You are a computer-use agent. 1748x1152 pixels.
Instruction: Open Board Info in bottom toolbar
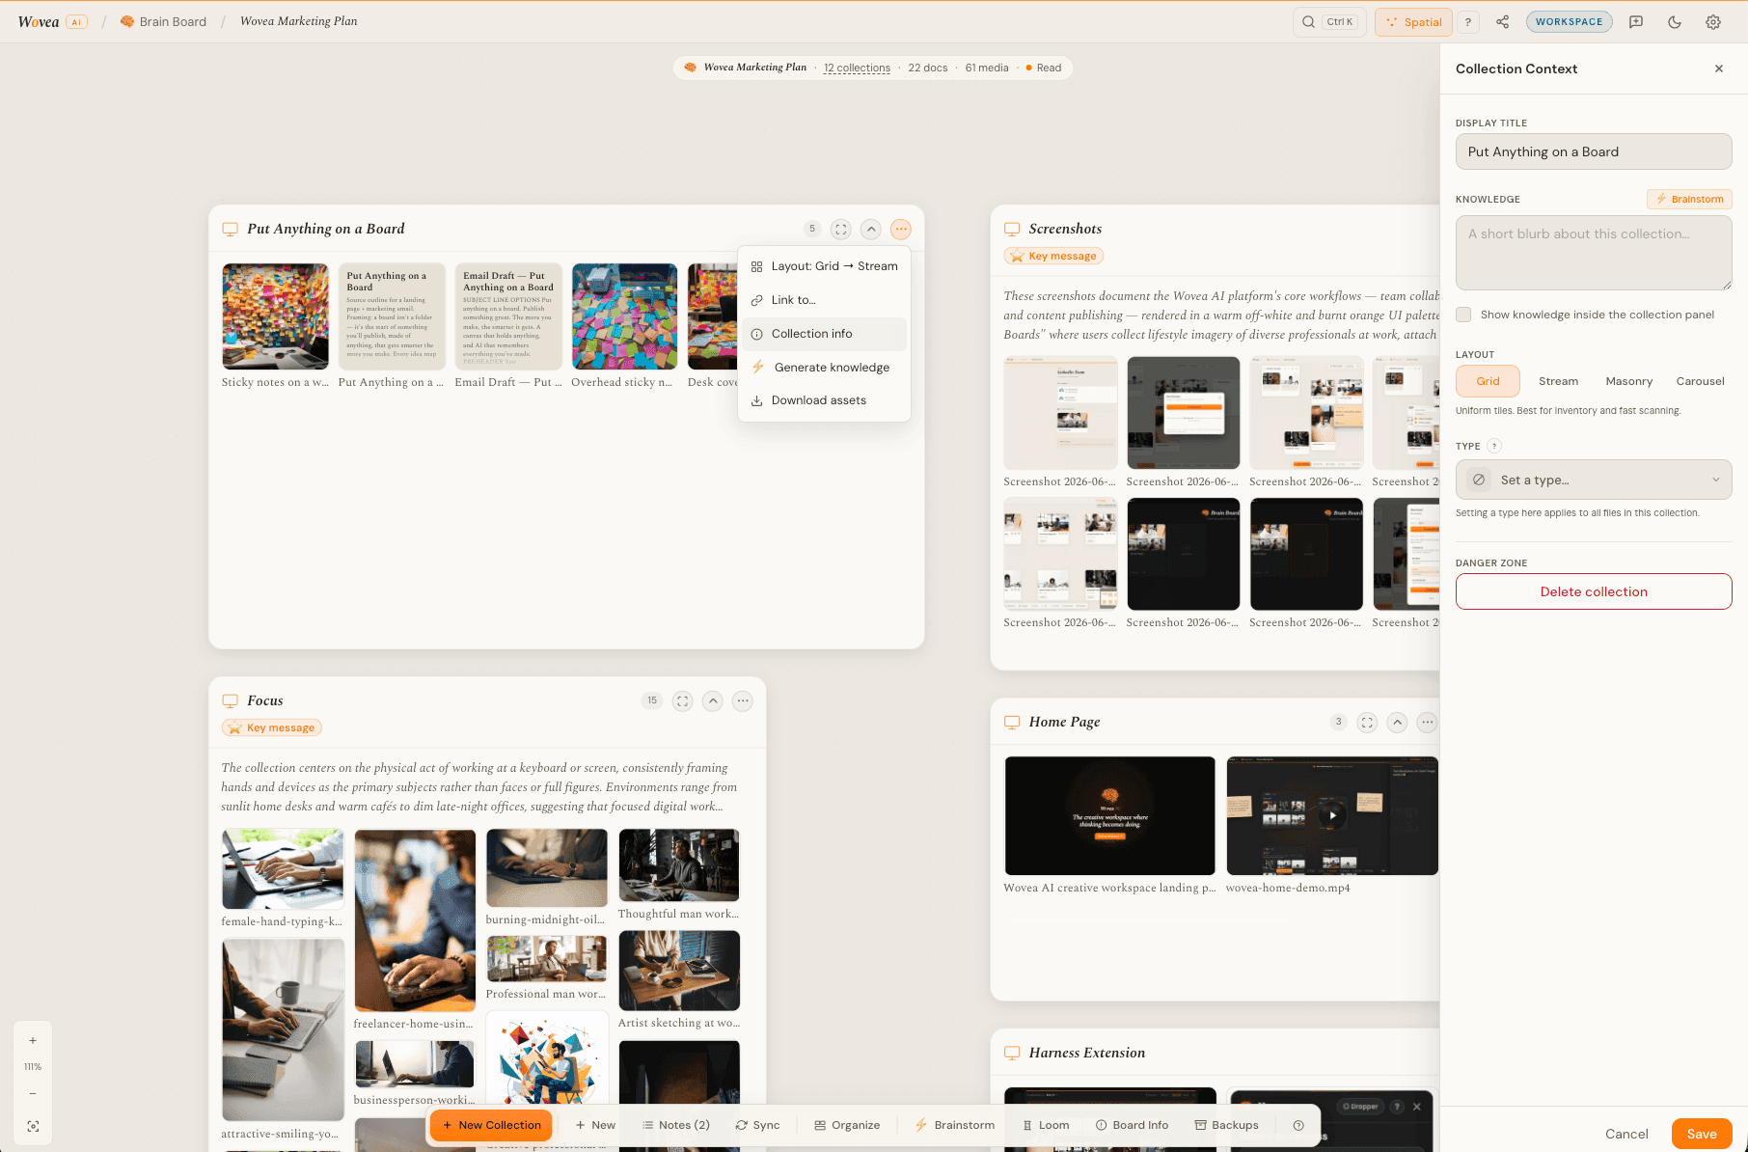pyautogui.click(x=1132, y=1125)
